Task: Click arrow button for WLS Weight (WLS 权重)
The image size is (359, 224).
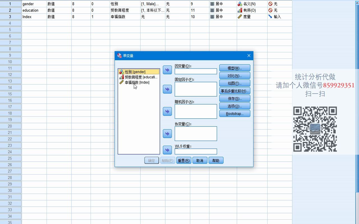Action: click(167, 150)
